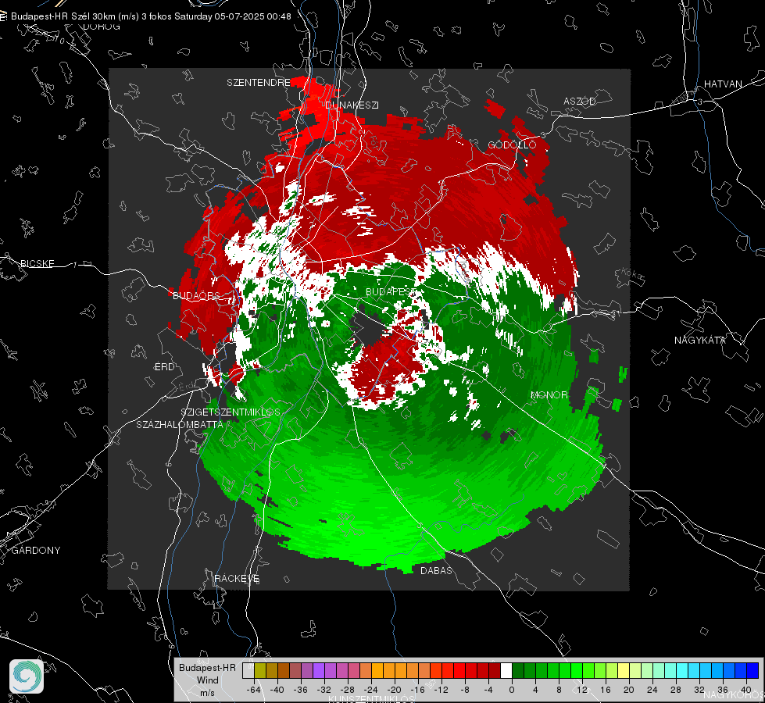Click the legend value label -24
765x703 pixels.
pyautogui.click(x=371, y=690)
